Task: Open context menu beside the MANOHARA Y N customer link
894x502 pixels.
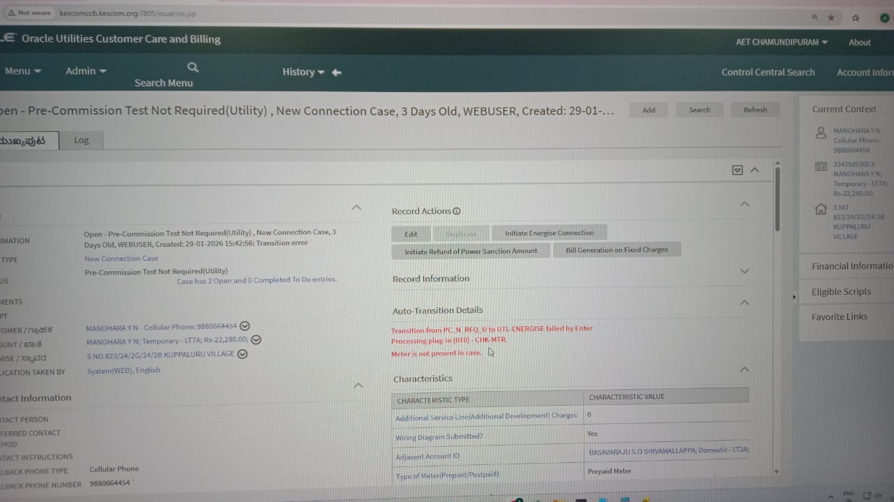Action: coord(244,326)
